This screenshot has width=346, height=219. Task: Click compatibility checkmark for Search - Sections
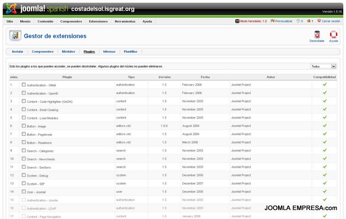[x=324, y=166]
